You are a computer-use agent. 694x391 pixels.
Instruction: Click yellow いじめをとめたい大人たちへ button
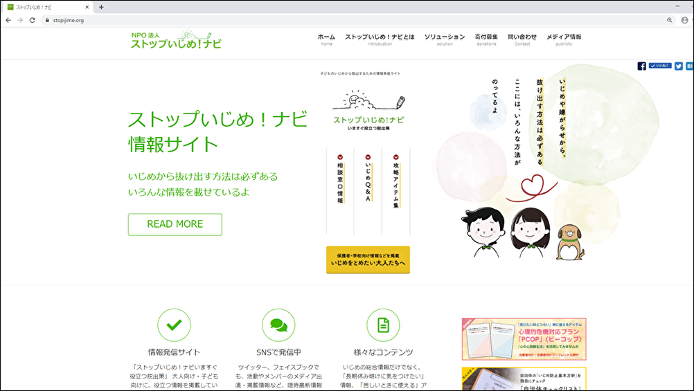pyautogui.click(x=368, y=260)
